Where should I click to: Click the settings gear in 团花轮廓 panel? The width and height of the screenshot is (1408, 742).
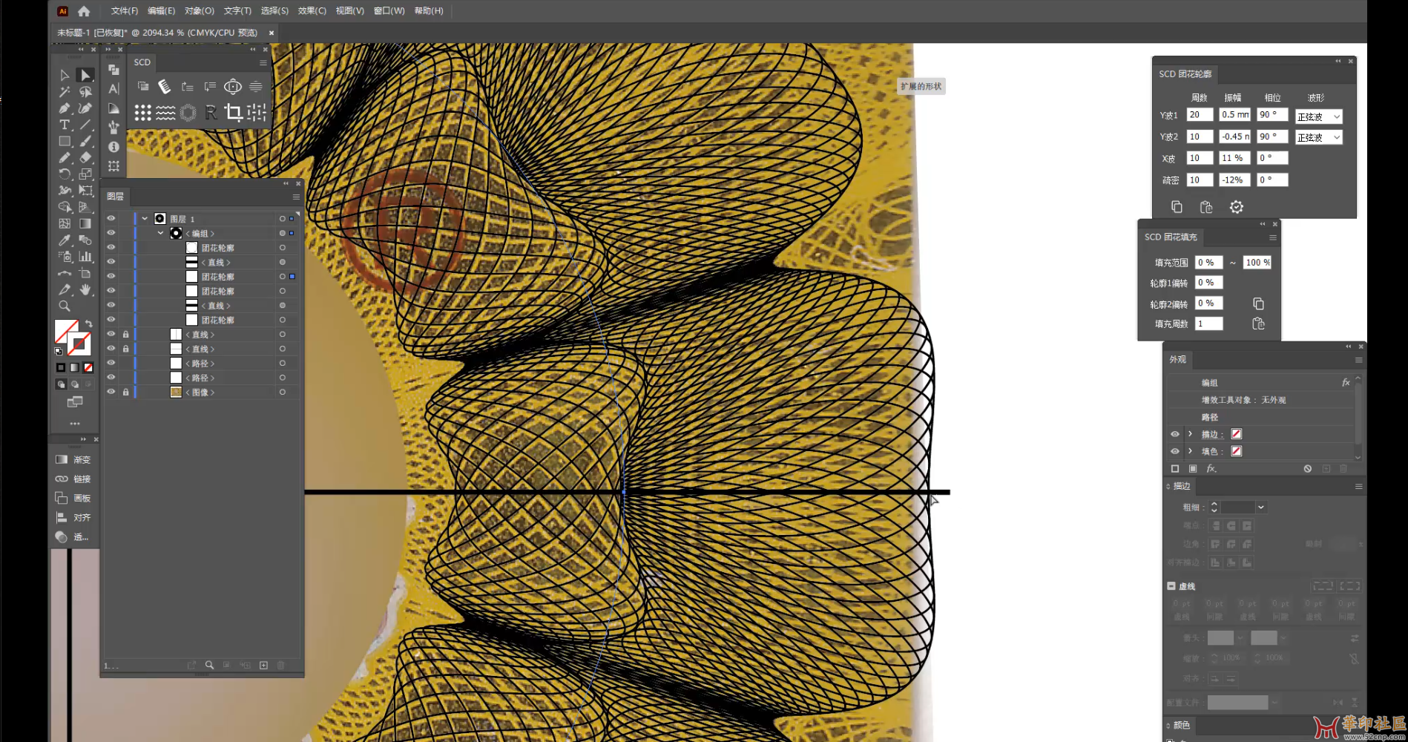(x=1236, y=207)
